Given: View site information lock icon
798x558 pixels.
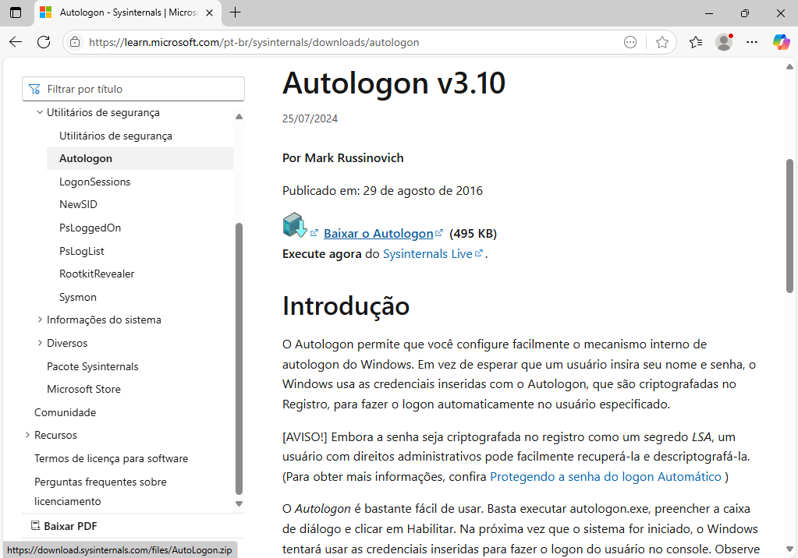Looking at the screenshot, I should [x=75, y=42].
